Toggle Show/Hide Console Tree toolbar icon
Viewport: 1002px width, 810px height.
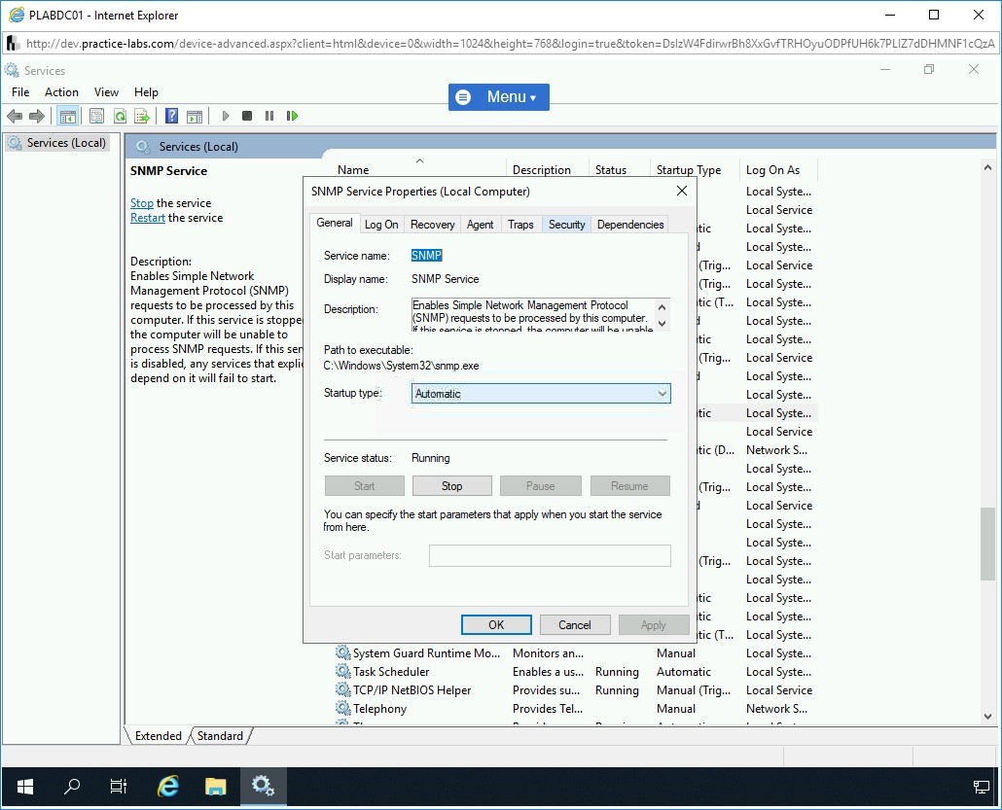click(x=67, y=116)
